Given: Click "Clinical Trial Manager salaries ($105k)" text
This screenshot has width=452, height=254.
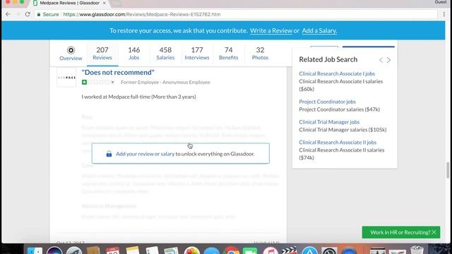Looking at the screenshot, I should coord(343,130).
